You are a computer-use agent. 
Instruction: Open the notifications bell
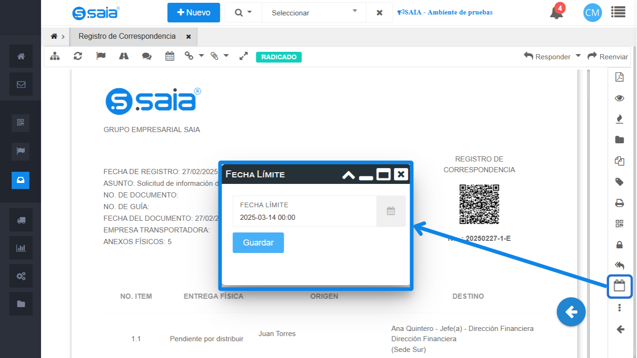[556, 13]
